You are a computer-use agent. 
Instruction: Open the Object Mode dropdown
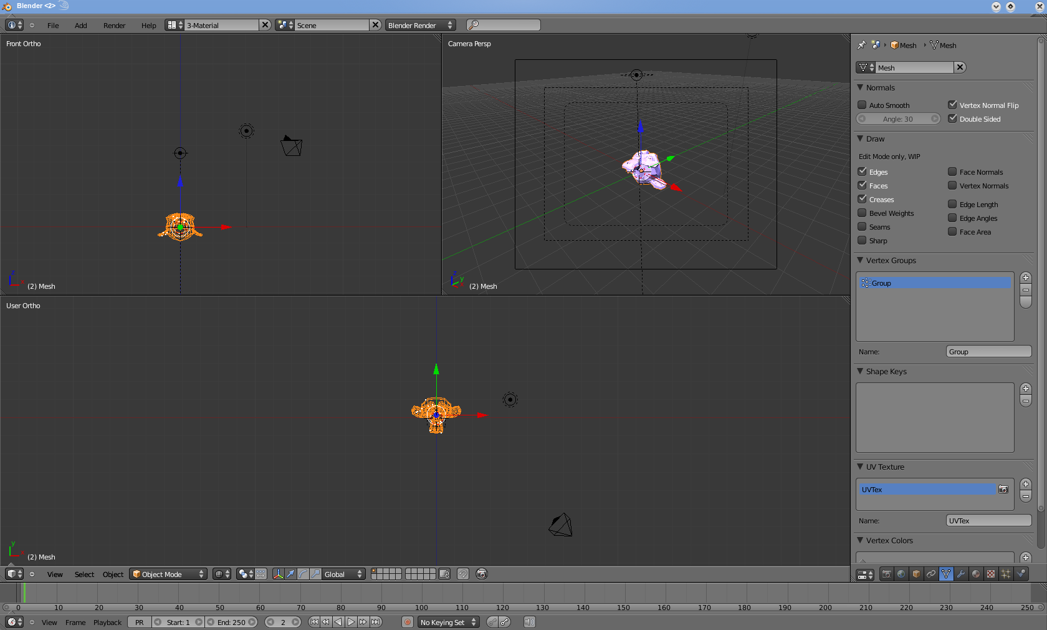coord(168,574)
